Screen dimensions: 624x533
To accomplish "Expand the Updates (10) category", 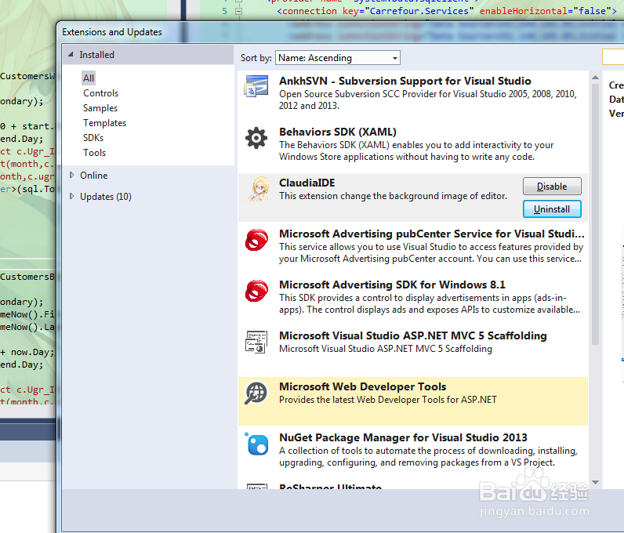I will [x=71, y=196].
